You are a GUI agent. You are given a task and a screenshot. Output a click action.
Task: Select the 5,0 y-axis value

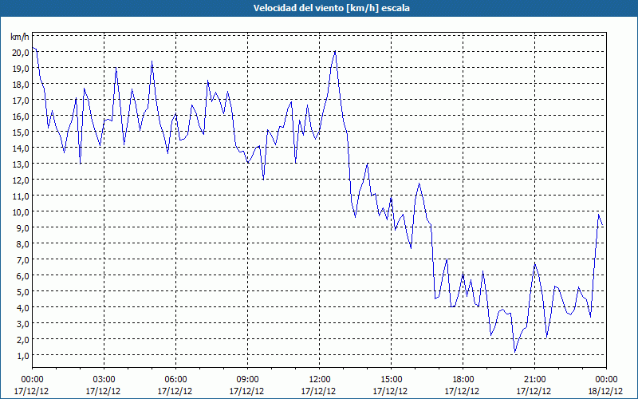[22, 291]
